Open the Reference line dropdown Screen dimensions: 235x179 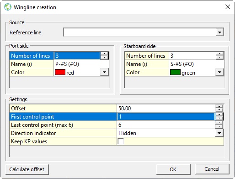pos(219,32)
